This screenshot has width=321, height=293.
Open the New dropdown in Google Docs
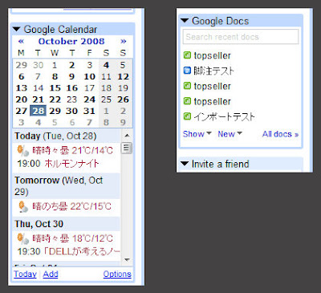tap(230, 134)
